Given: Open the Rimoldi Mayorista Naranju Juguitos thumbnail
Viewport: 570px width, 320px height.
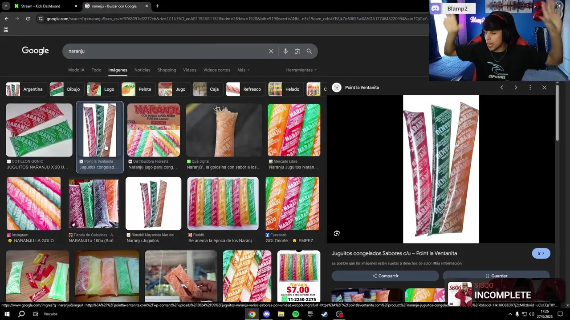Looking at the screenshot, I should point(154,204).
